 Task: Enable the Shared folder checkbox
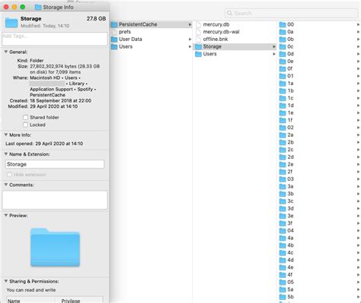[x=25, y=117]
